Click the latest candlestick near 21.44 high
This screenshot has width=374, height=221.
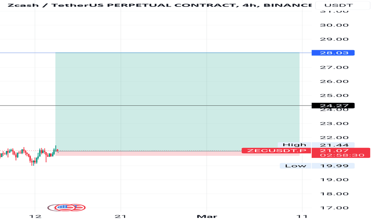[56, 149]
